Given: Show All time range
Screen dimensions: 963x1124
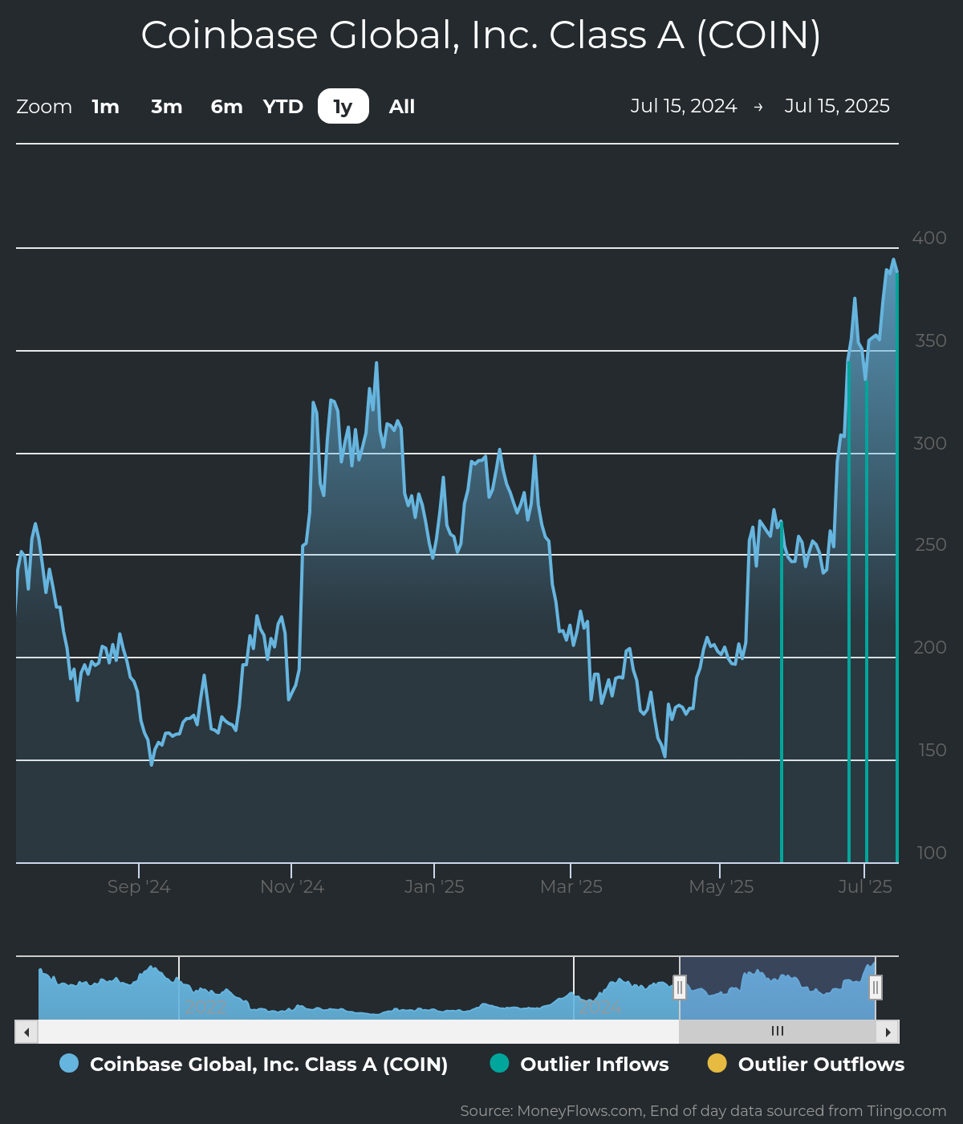Looking at the screenshot, I should [402, 106].
